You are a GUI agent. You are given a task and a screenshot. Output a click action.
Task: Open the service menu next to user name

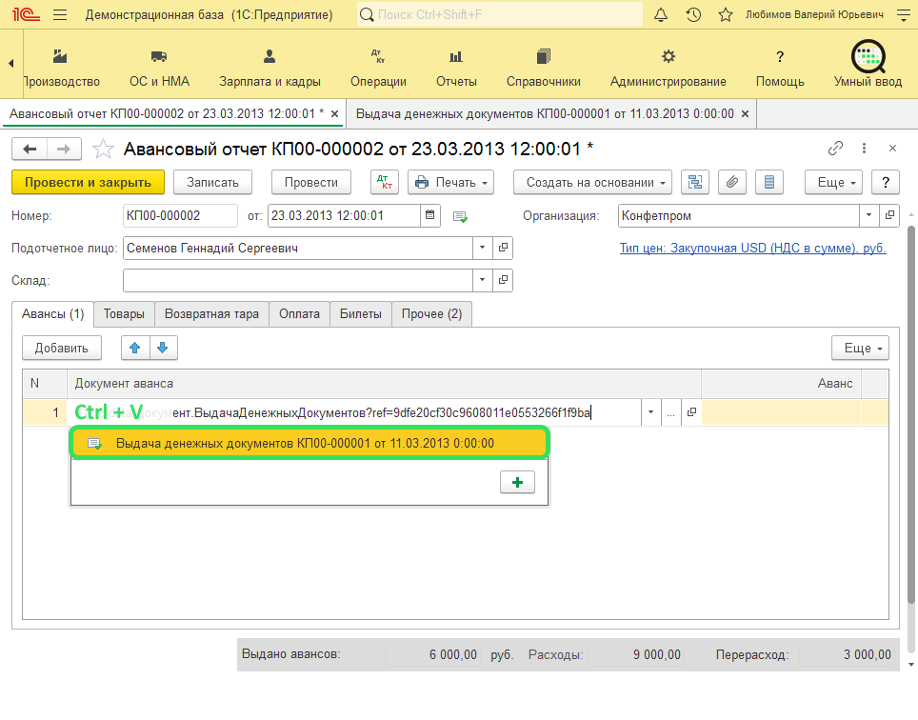pyautogui.click(x=904, y=14)
